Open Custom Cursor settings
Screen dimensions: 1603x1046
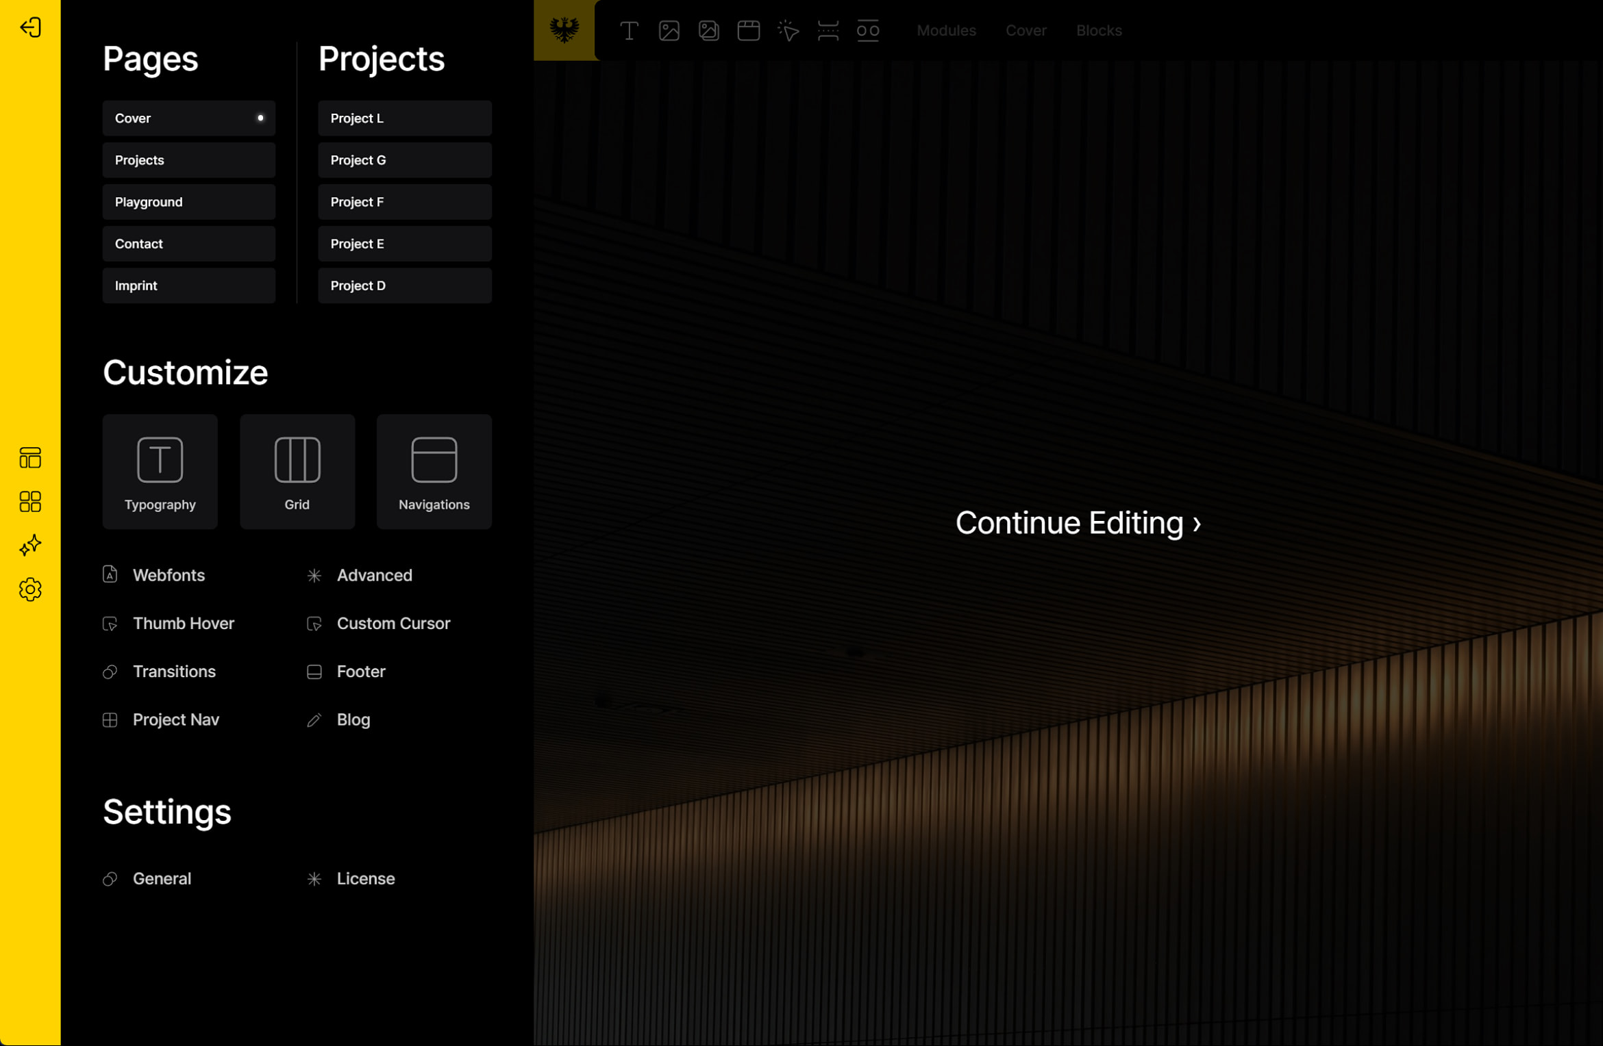coord(393,624)
